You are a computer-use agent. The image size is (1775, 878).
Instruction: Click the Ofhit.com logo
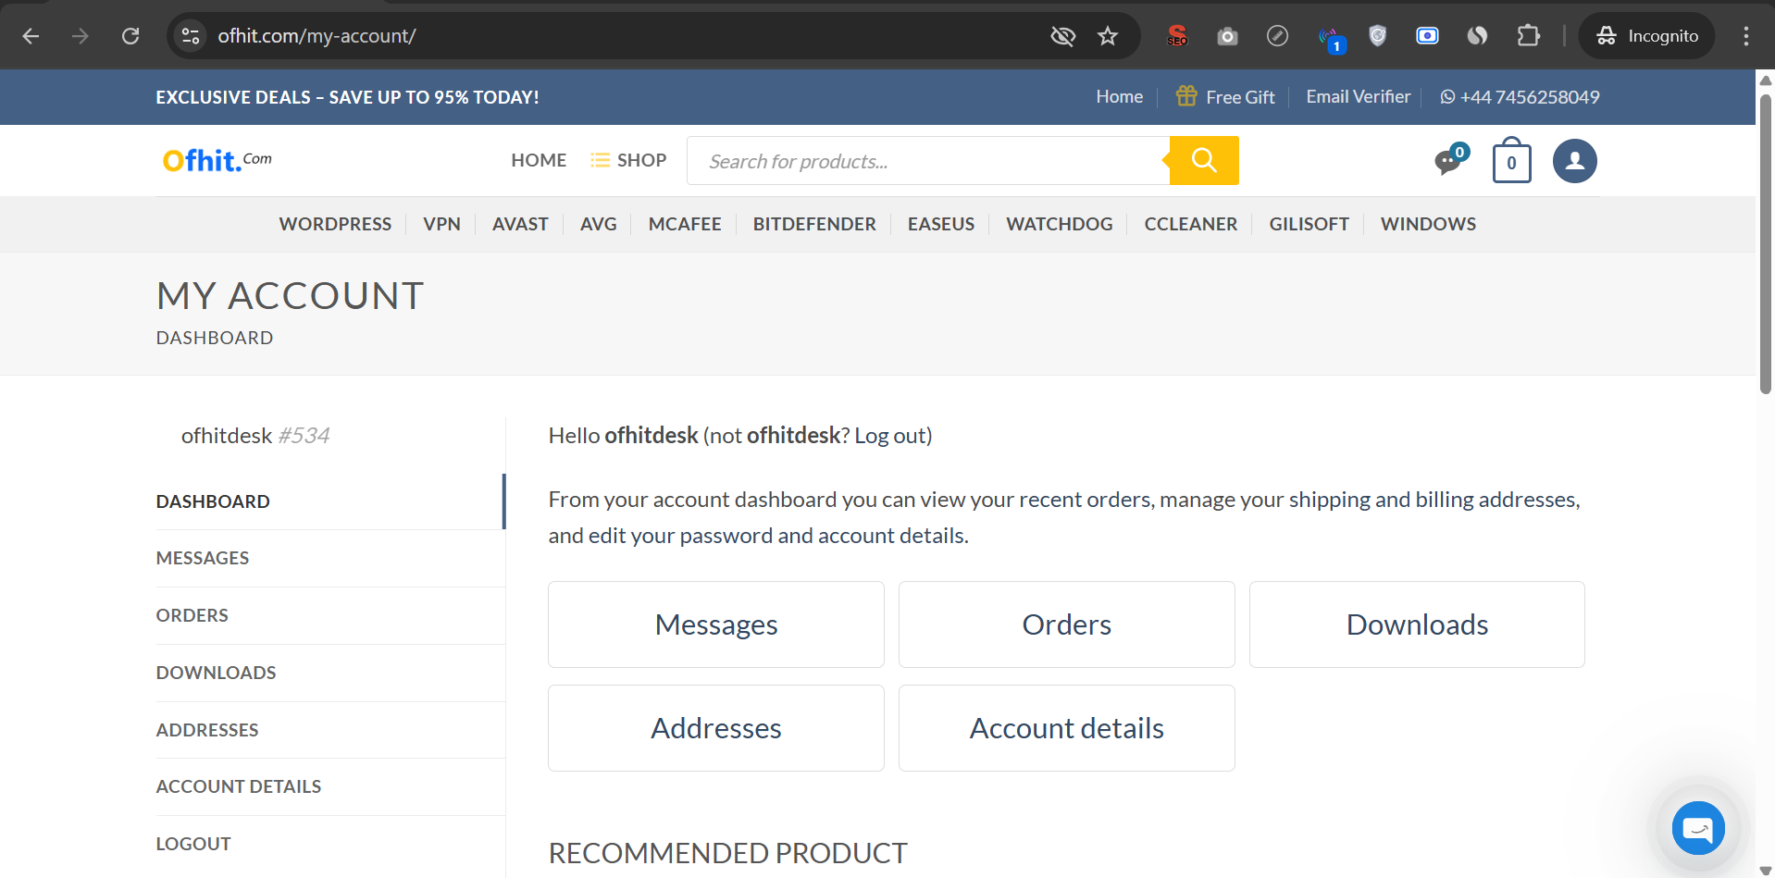click(217, 161)
